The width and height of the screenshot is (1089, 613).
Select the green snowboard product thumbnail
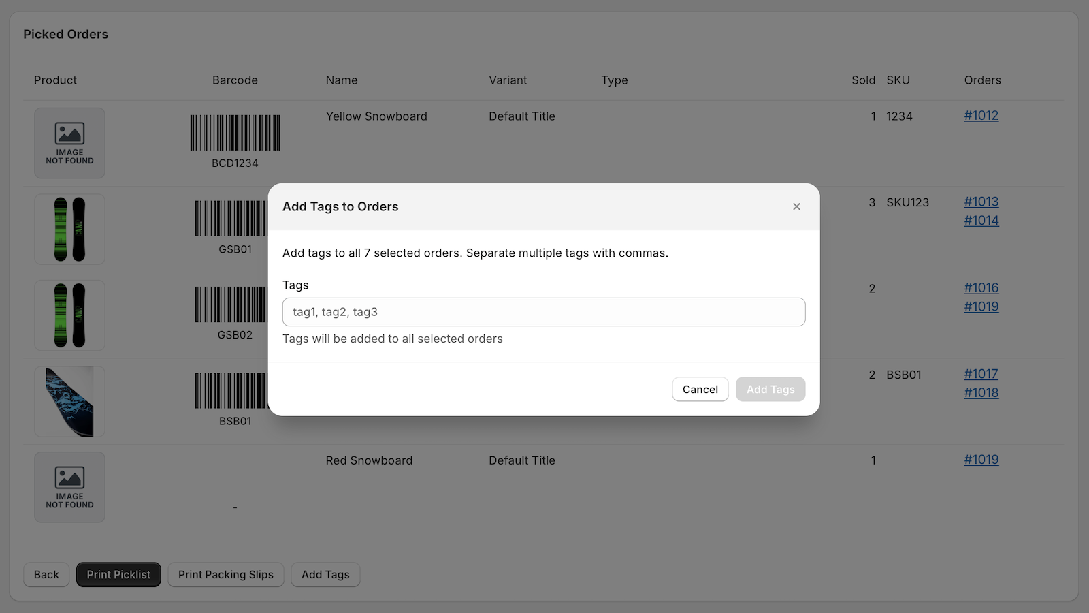coord(69,230)
